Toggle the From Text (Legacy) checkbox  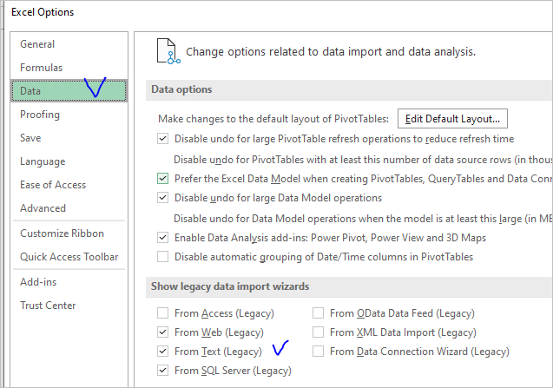pyautogui.click(x=163, y=352)
